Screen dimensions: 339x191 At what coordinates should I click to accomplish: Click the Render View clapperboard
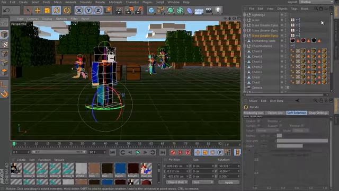pos(119,10)
